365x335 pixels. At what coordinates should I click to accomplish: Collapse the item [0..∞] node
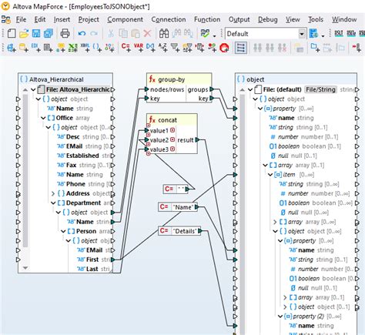[x=270, y=175]
